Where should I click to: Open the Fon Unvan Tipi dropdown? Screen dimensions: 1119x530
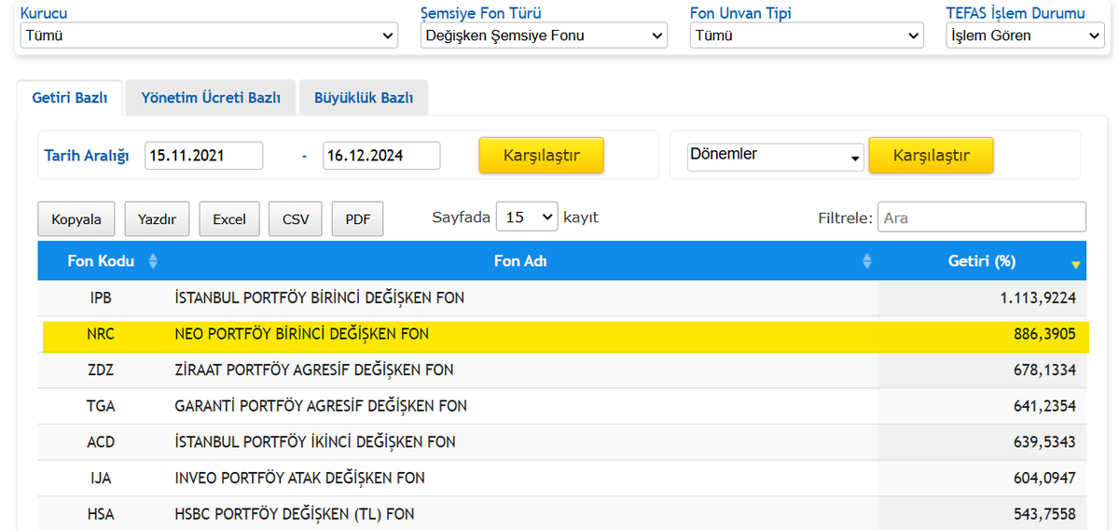pyautogui.click(x=807, y=35)
